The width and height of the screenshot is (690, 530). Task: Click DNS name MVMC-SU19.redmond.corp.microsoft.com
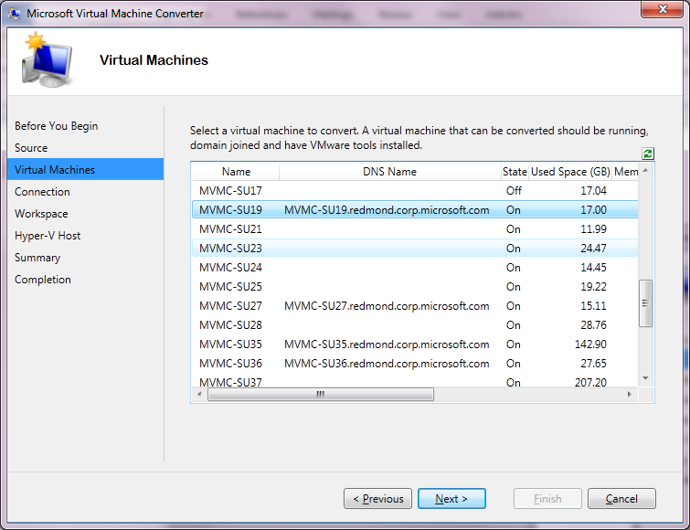[387, 210]
